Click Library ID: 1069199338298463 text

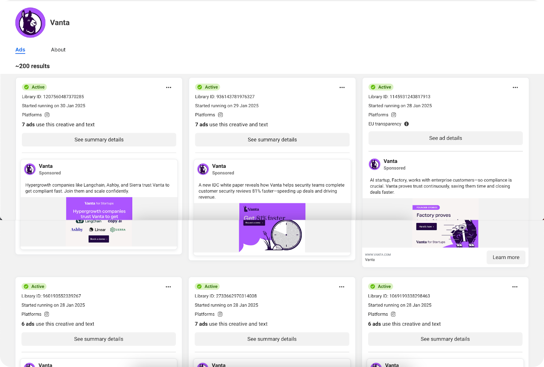tap(399, 296)
